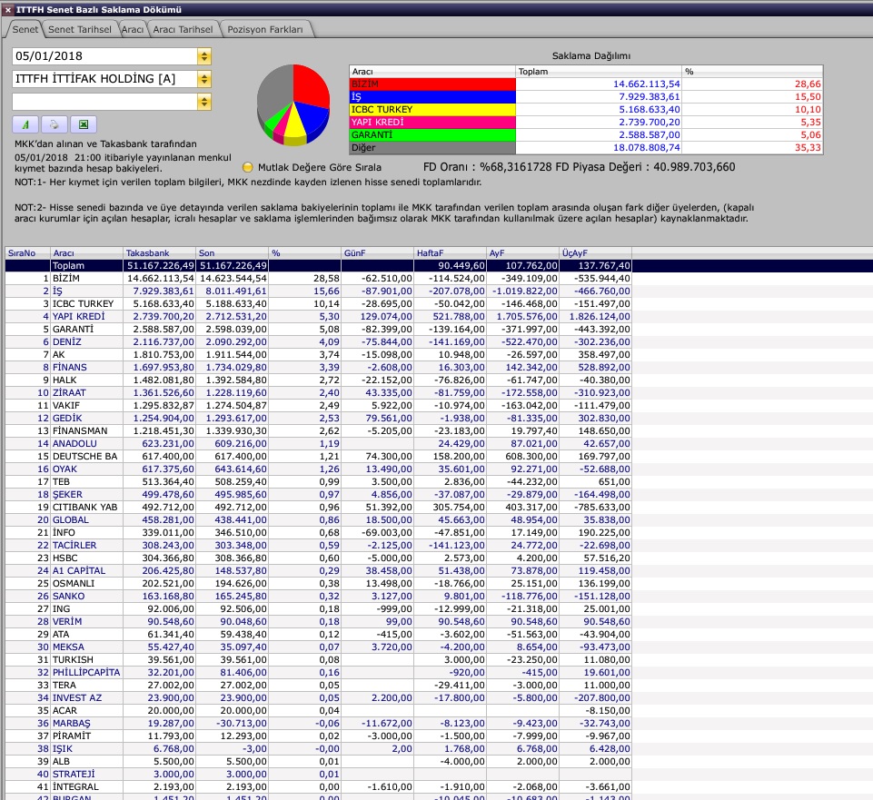Select the PHİLLİPCAPİTA row
The height and width of the screenshot is (800, 873).
pos(319,673)
